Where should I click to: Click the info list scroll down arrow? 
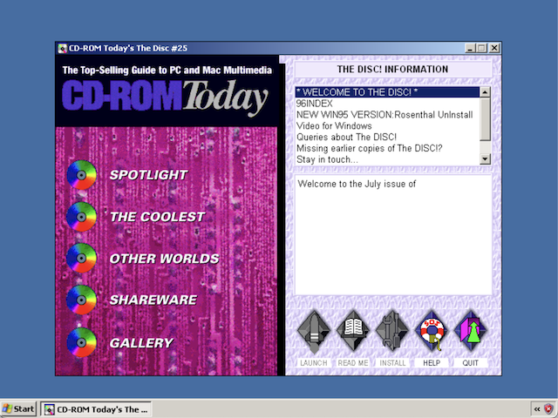485,158
